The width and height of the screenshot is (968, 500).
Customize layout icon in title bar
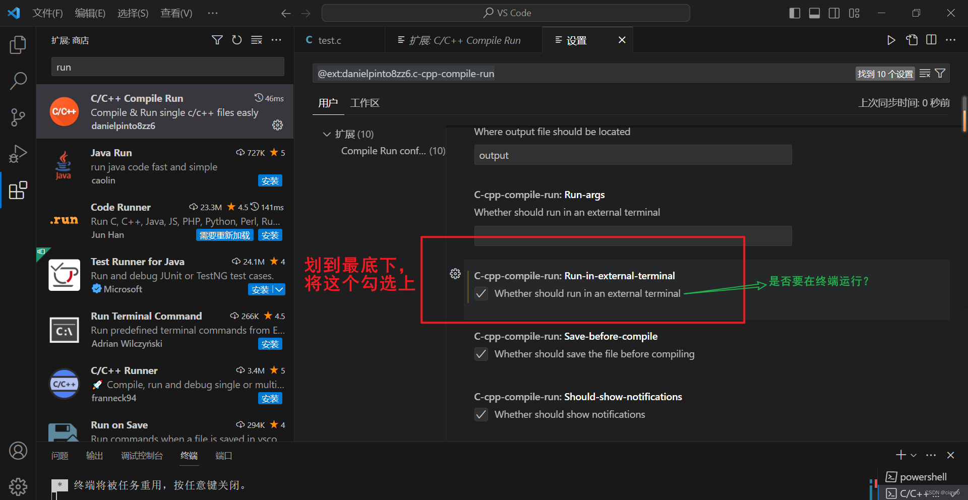(x=854, y=13)
